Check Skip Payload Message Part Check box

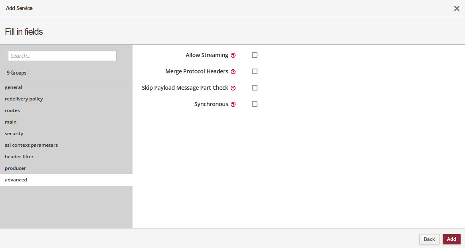[255, 88]
